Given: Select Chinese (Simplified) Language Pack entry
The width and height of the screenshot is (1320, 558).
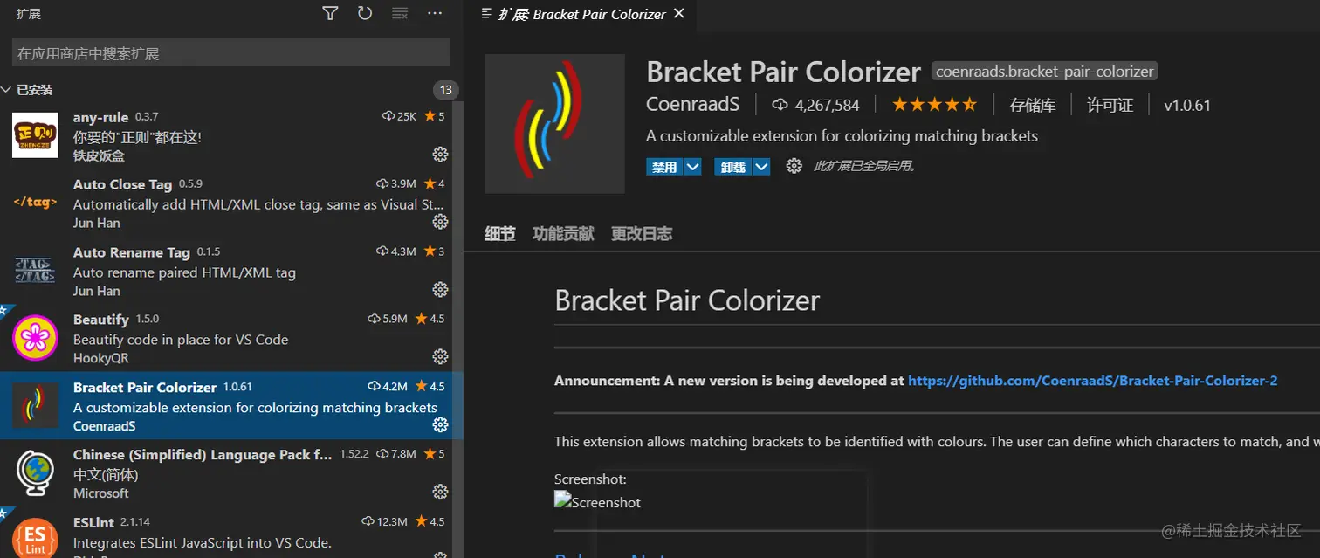Looking at the screenshot, I should point(231,473).
